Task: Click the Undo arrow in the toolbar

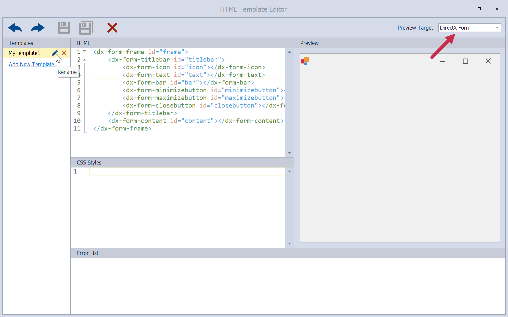Action: 15,28
